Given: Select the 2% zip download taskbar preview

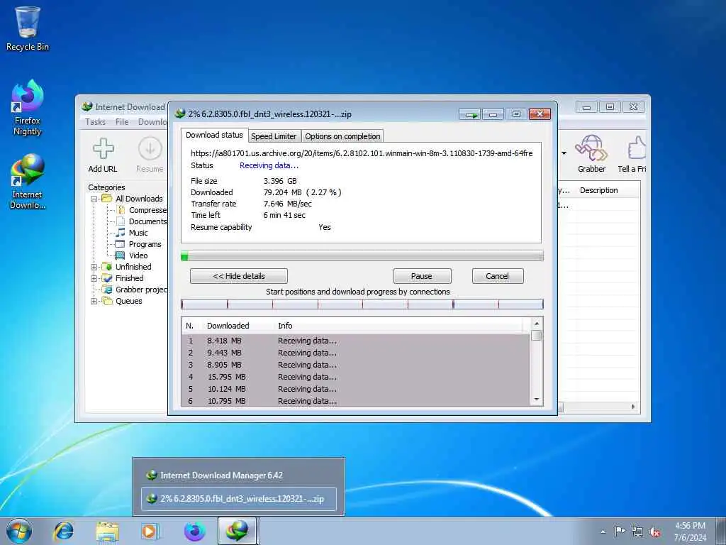Looking at the screenshot, I should pos(239,499).
